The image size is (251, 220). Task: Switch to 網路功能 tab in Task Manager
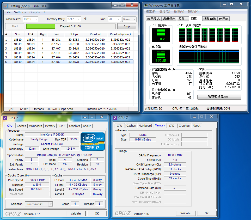[210, 19]
